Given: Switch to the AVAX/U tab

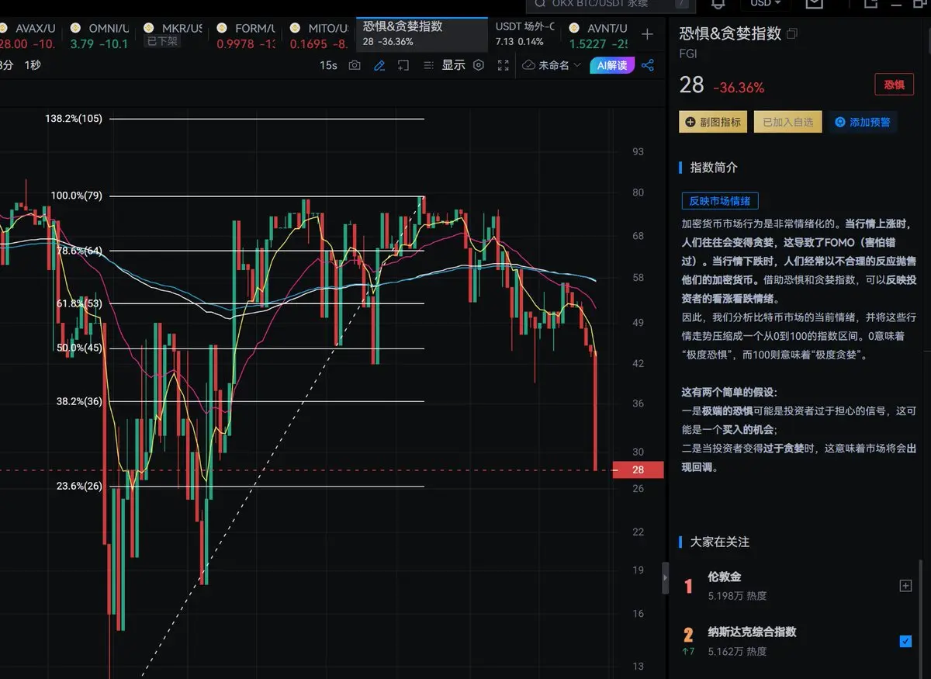Looking at the screenshot, I should click(x=27, y=35).
